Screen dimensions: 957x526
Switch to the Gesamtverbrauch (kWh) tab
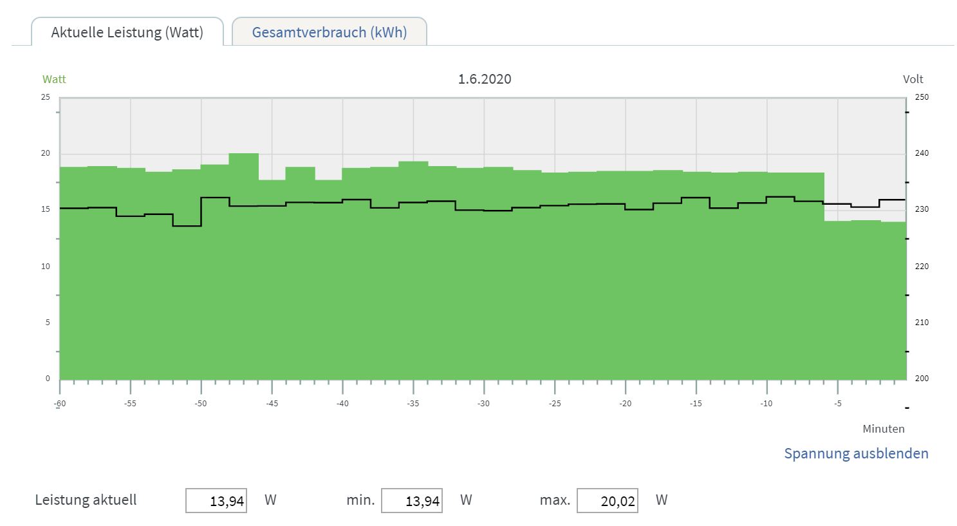[329, 32]
